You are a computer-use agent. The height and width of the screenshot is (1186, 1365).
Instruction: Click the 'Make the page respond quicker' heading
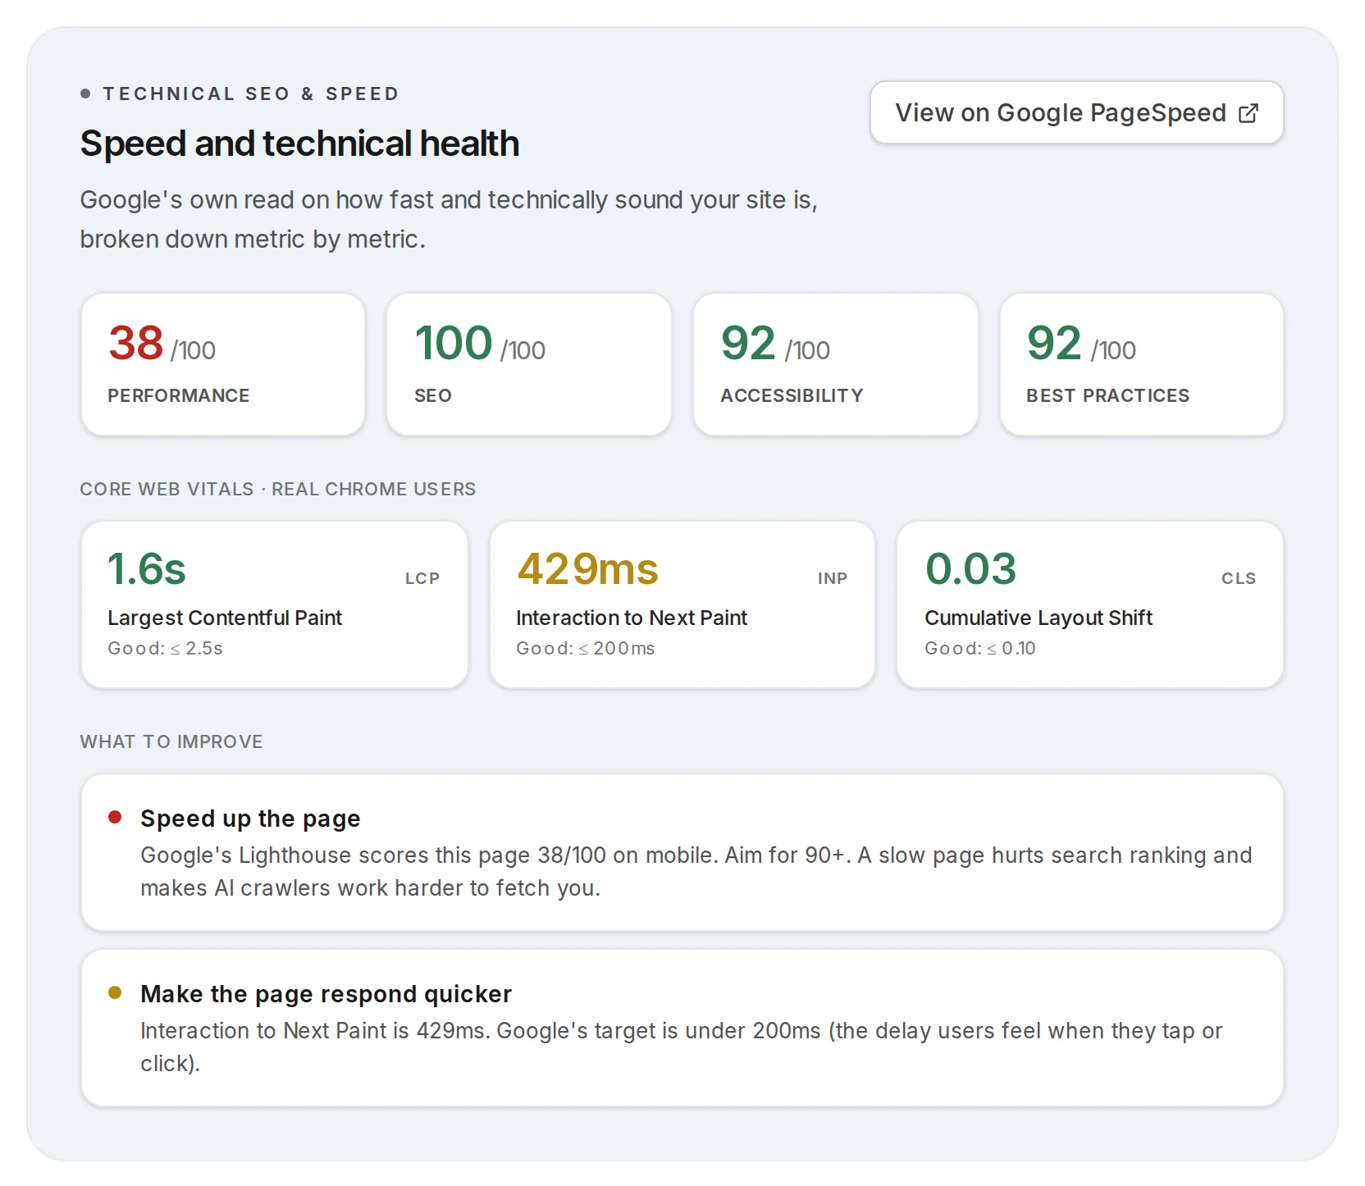click(x=326, y=994)
